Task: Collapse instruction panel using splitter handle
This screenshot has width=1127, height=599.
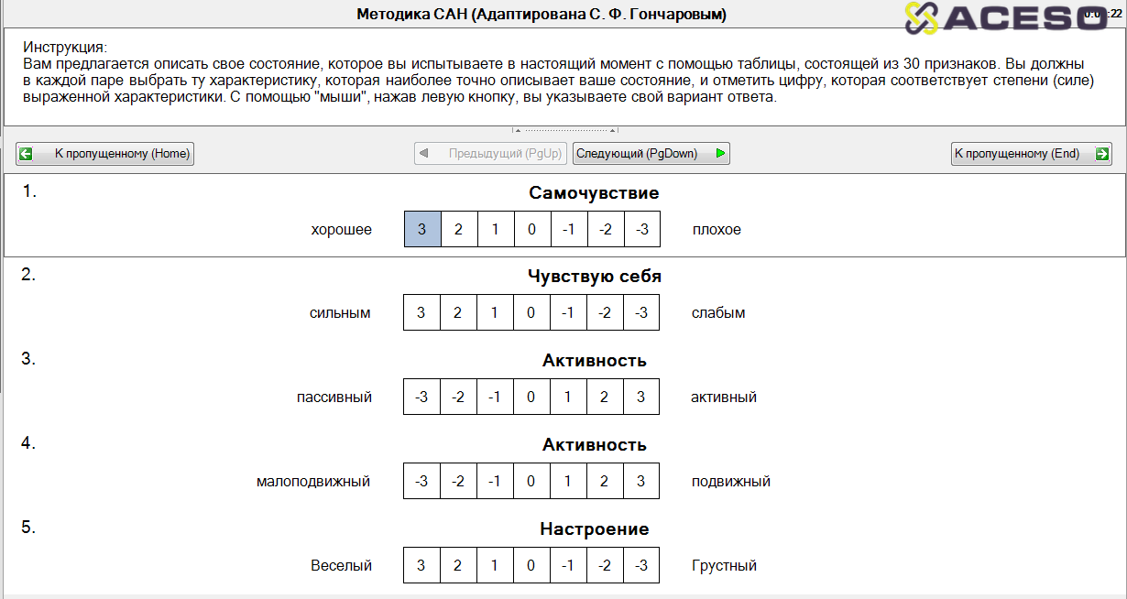Action: 564,130
